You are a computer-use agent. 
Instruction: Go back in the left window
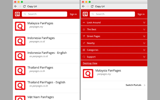[15, 6]
